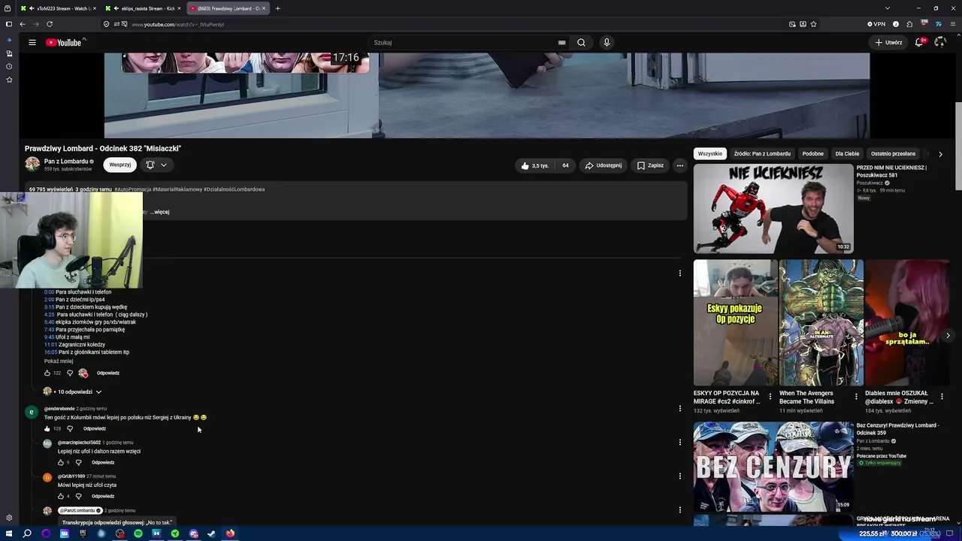The width and height of the screenshot is (962, 541).
Task: Toggle the browser sidebar panel button
Action: click(x=9, y=24)
